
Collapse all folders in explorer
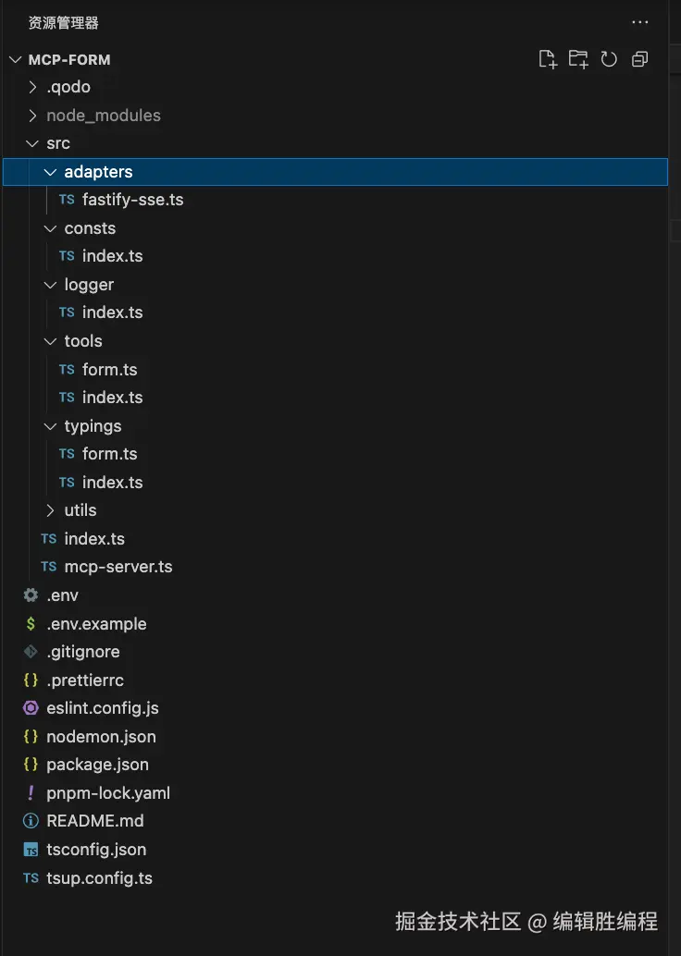[639, 59]
